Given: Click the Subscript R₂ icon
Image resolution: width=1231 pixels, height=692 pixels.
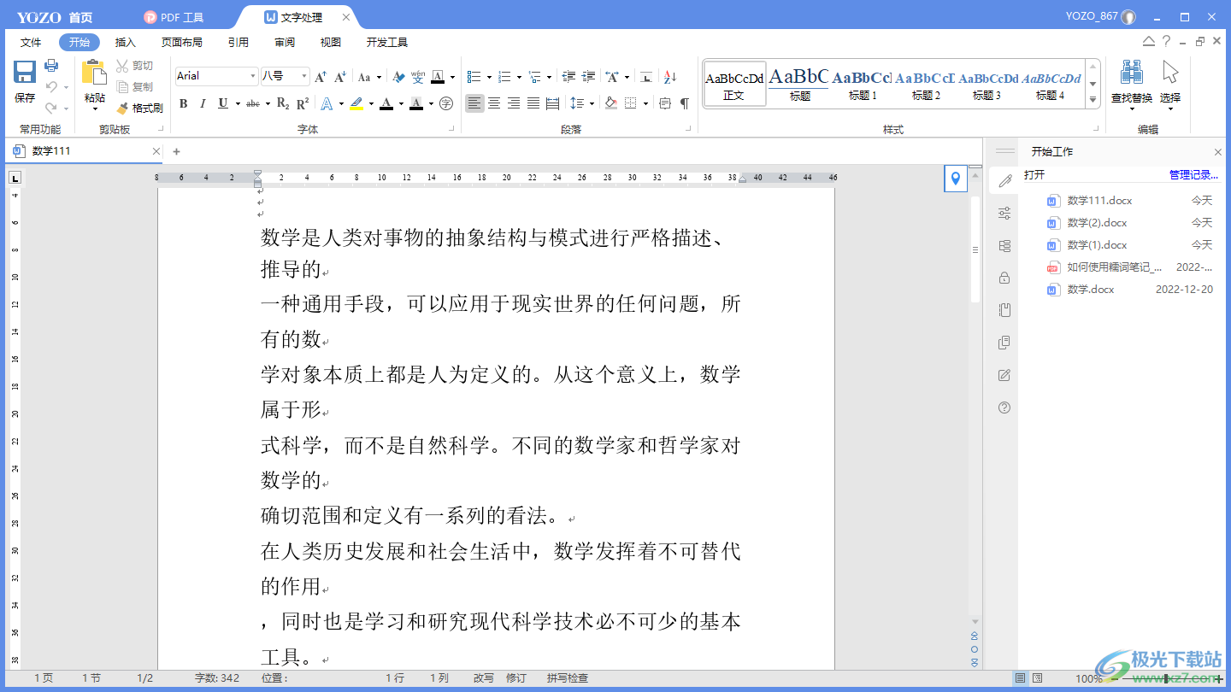Looking at the screenshot, I should tap(283, 103).
